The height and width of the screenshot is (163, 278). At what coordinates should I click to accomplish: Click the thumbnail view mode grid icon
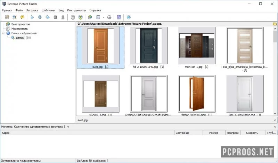click(x=98, y=17)
